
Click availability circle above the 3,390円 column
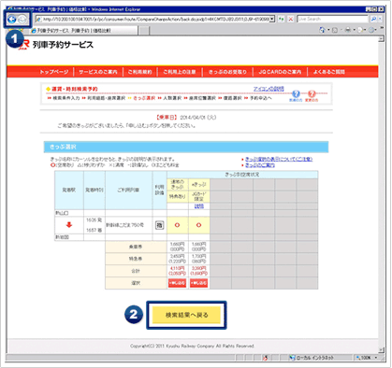point(198,225)
